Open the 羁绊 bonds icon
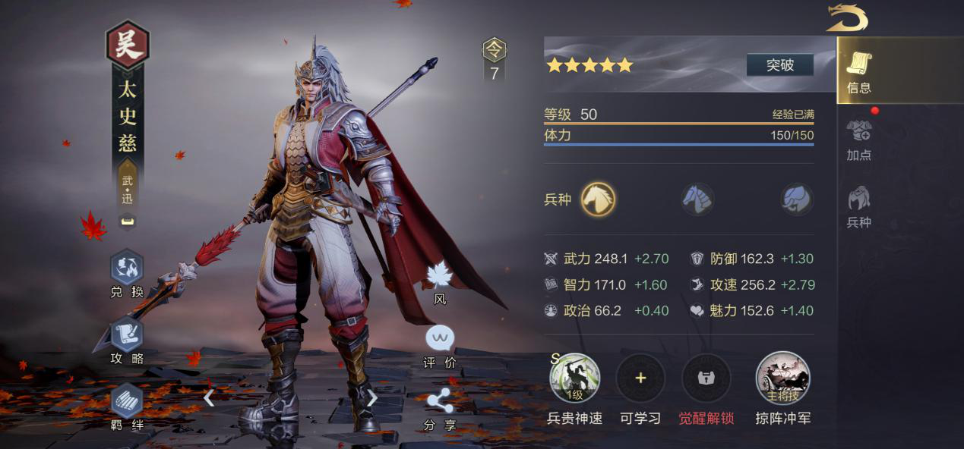 click(127, 400)
